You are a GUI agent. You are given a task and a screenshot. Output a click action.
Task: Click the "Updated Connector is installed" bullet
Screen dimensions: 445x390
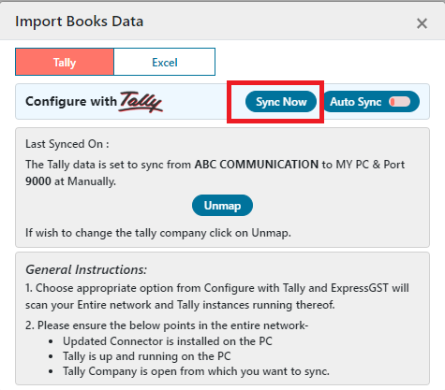tap(168, 341)
